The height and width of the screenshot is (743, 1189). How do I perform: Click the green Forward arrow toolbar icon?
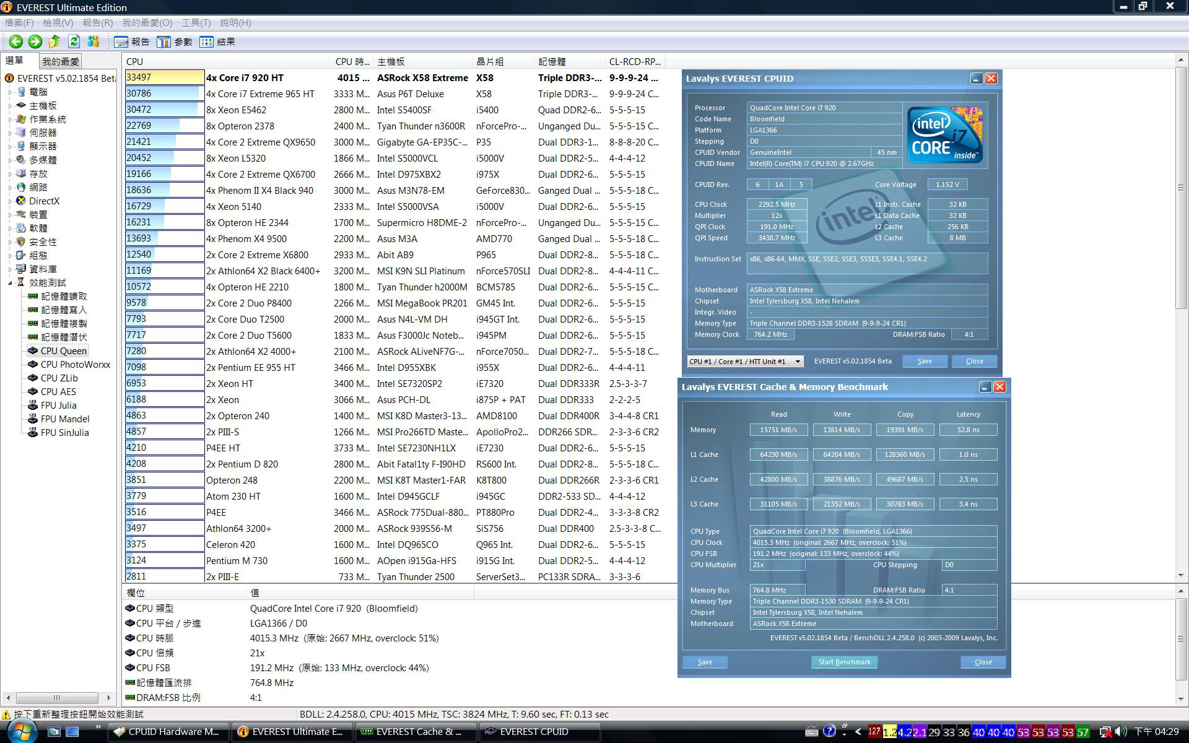[35, 41]
